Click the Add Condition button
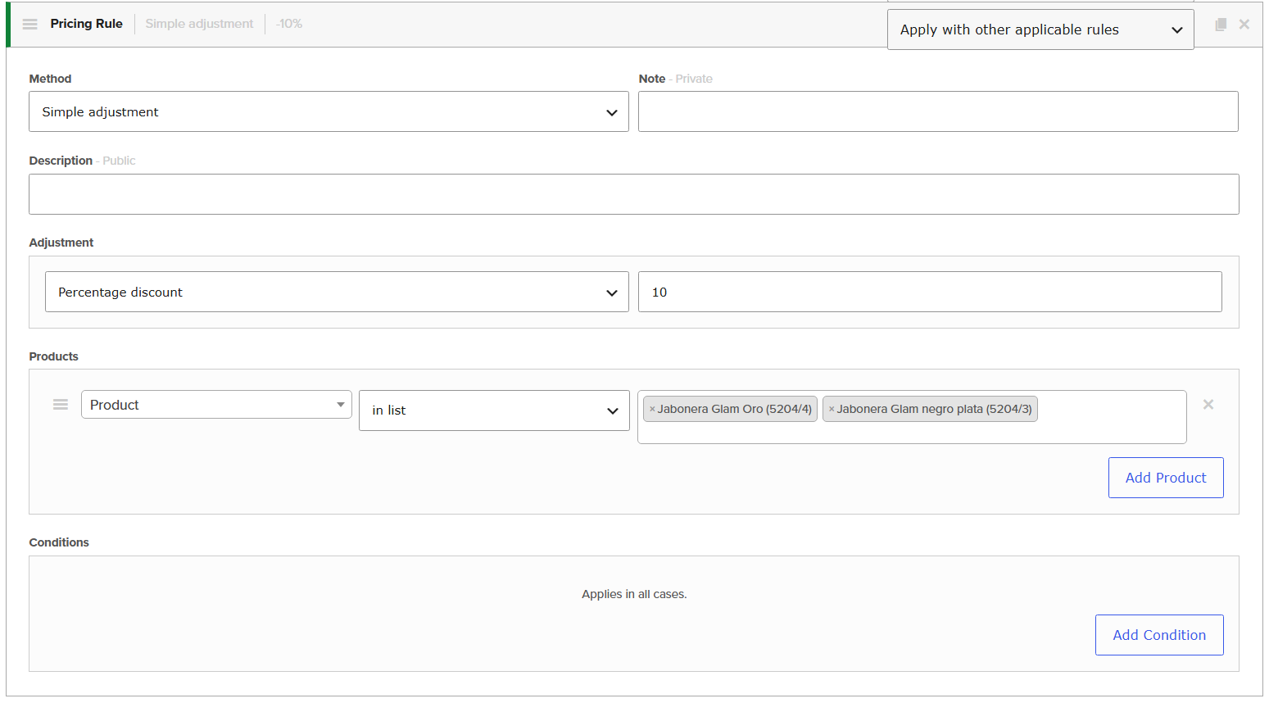The height and width of the screenshot is (703, 1269). 1159,635
